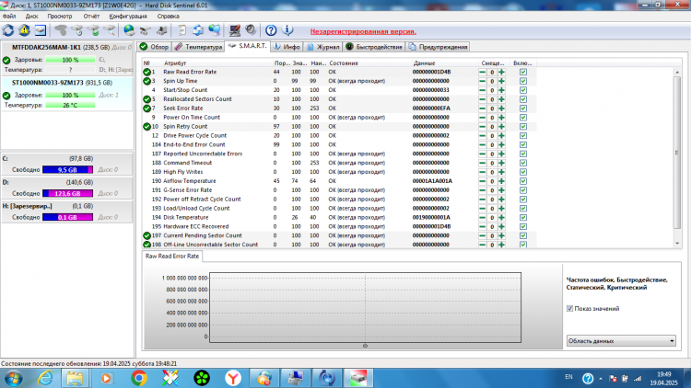The height and width of the screenshot is (388, 691).
Task: Click the two-drives toolbar icon
Action: pyautogui.click(x=146, y=30)
